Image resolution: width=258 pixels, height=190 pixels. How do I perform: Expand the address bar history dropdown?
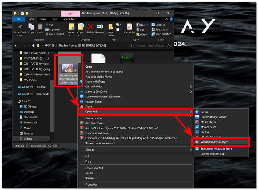[x=129, y=46]
